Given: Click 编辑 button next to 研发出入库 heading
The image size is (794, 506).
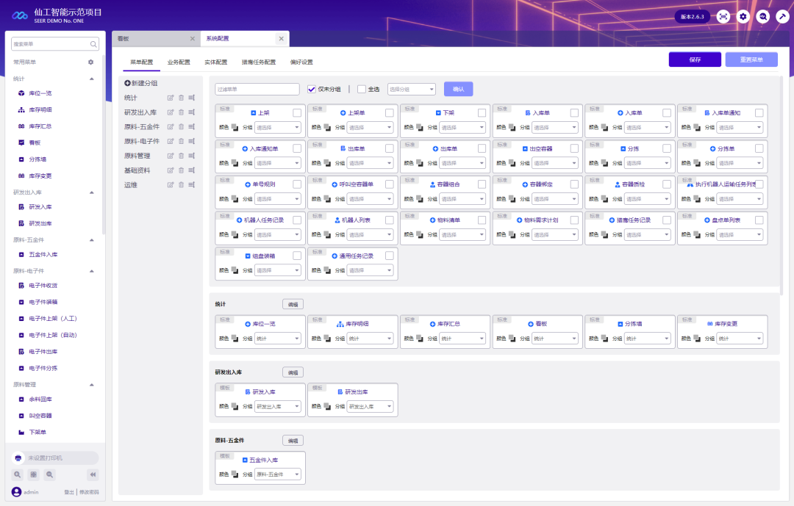Looking at the screenshot, I should click(293, 372).
